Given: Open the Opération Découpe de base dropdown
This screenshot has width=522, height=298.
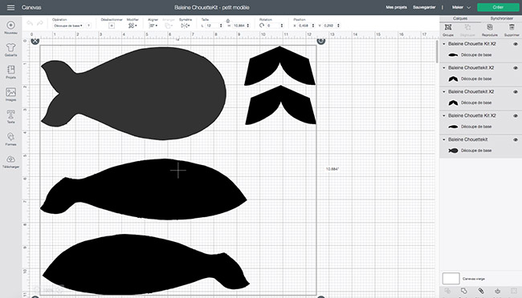Looking at the screenshot, I should (x=68, y=26).
